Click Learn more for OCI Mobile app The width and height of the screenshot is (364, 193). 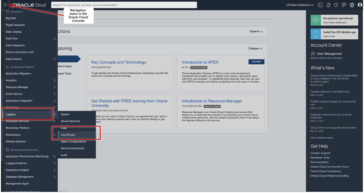(329, 36)
